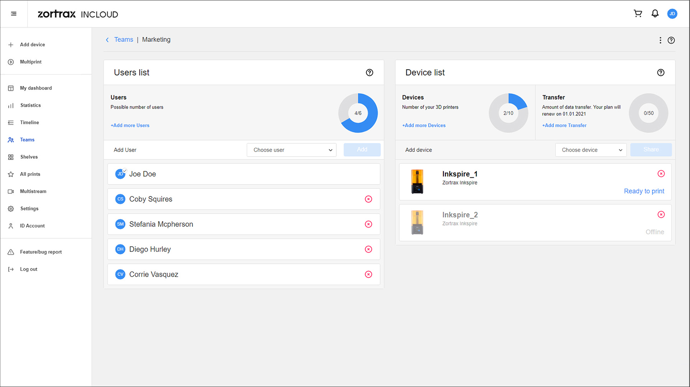Click the Device list help icon
690x387 pixels.
pos(661,73)
